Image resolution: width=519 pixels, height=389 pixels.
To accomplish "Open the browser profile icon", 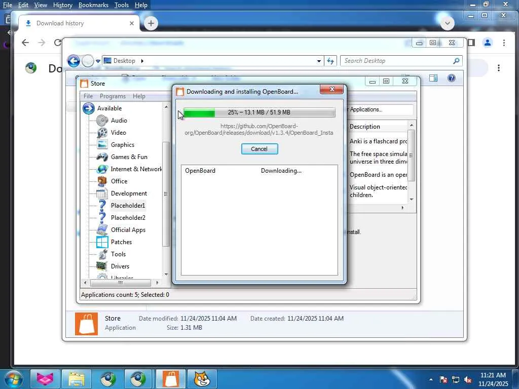I will (x=488, y=43).
